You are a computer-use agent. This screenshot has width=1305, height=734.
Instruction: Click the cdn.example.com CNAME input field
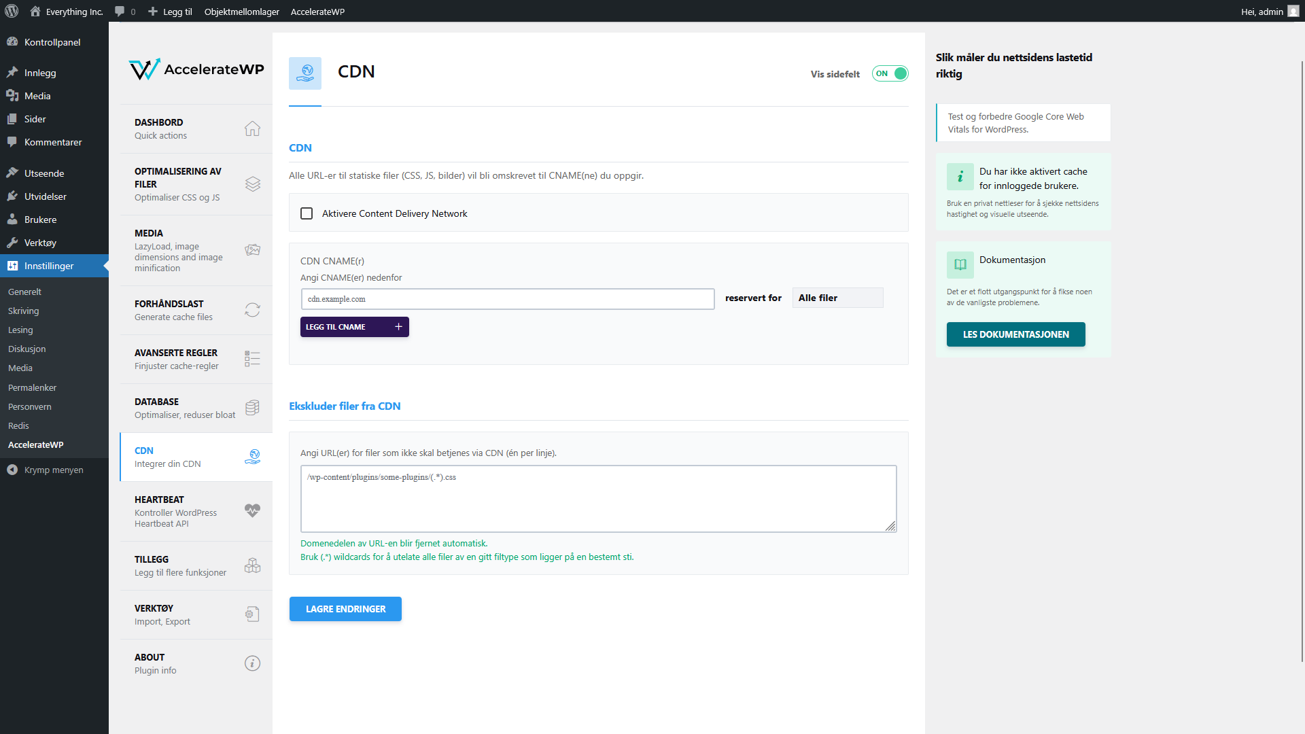(507, 299)
